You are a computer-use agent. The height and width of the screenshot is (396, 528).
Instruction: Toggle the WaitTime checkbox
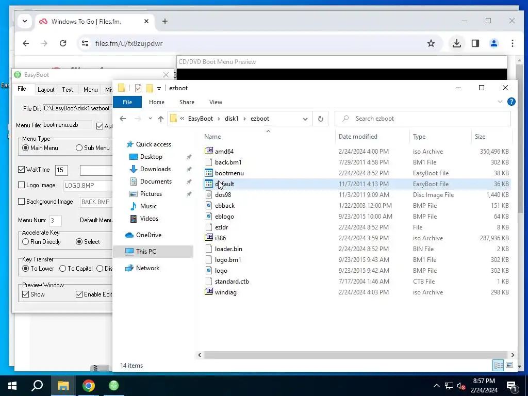(21, 169)
